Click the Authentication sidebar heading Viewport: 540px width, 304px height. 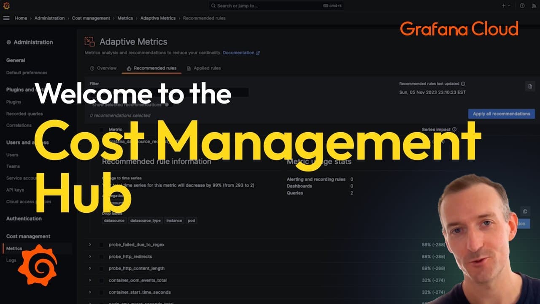click(24, 218)
